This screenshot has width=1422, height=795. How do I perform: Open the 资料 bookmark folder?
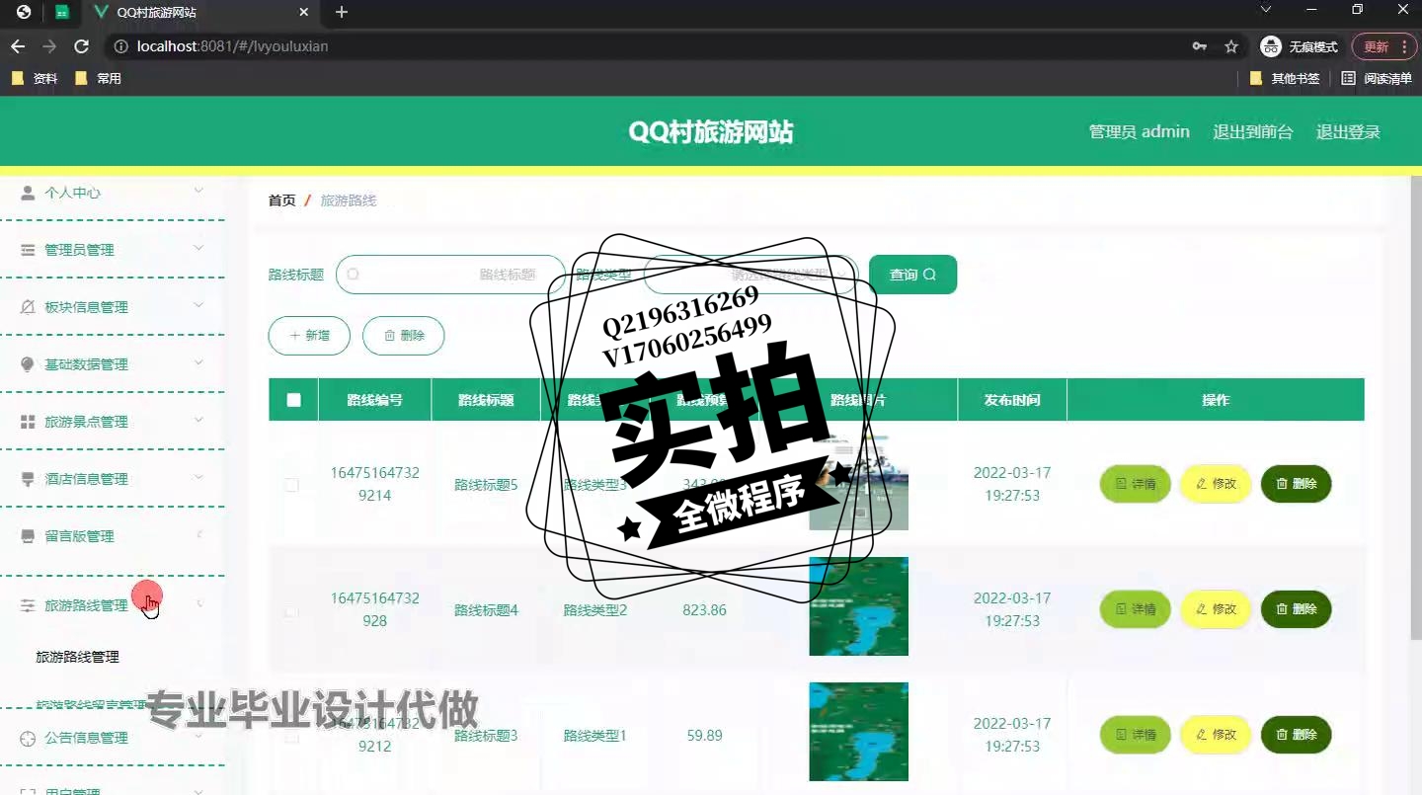(35, 78)
